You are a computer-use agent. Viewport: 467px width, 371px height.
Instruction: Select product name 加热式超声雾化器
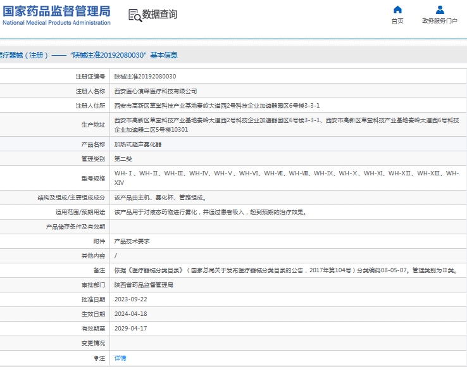tap(138, 144)
